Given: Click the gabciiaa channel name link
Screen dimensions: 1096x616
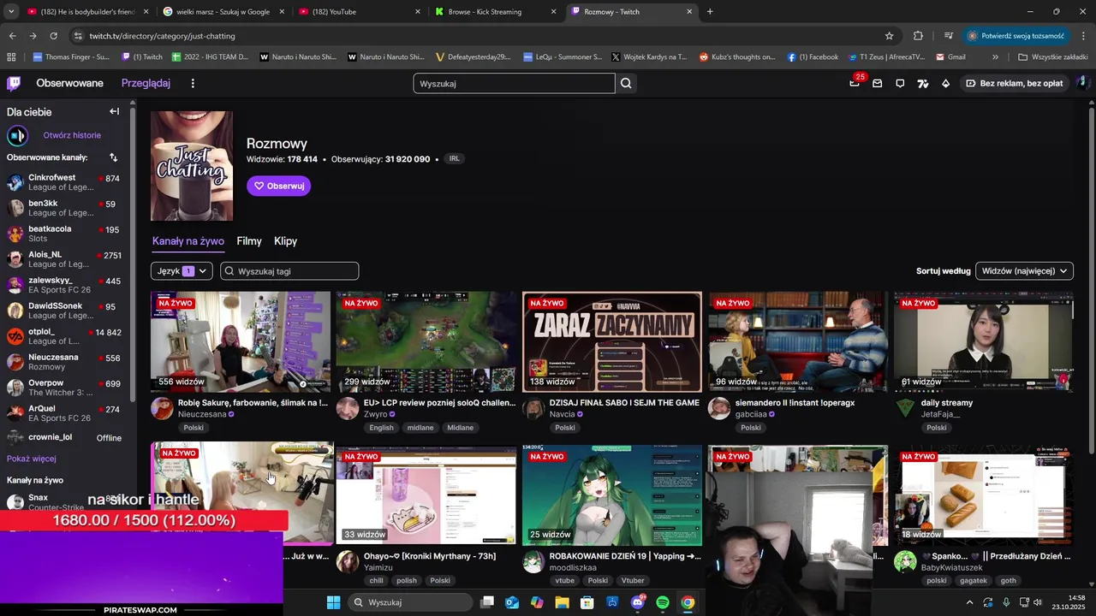Looking at the screenshot, I should [751, 414].
